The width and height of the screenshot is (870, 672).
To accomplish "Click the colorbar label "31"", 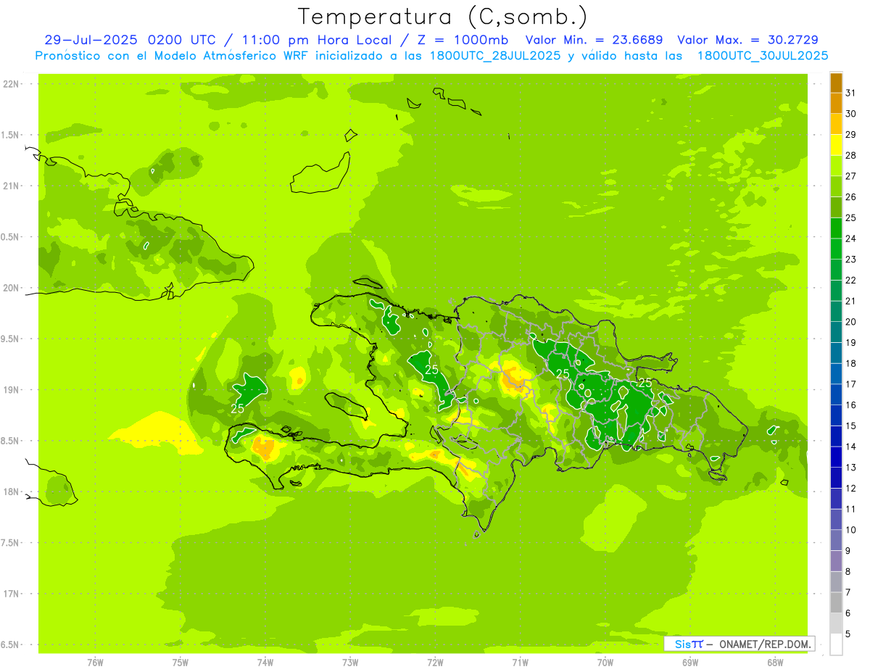I will pyautogui.click(x=850, y=93).
